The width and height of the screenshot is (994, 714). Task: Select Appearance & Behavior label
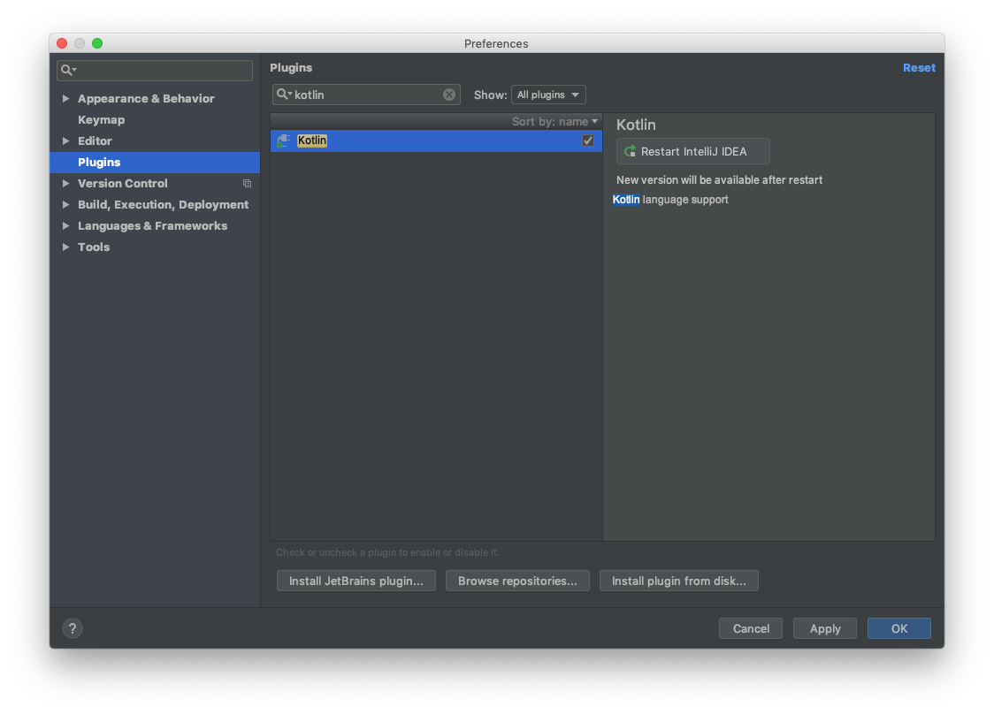point(147,99)
